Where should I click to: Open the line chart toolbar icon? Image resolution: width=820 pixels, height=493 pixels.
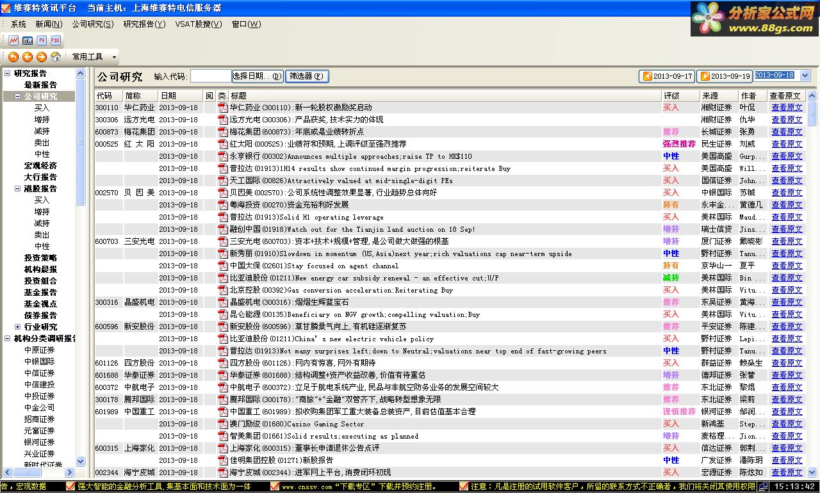coord(13,40)
